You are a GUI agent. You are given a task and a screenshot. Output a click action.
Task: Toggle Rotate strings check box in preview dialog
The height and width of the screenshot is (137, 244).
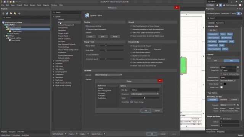pos(132,102)
